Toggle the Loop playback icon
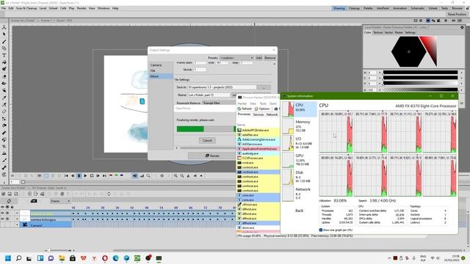 (x=92, y=176)
